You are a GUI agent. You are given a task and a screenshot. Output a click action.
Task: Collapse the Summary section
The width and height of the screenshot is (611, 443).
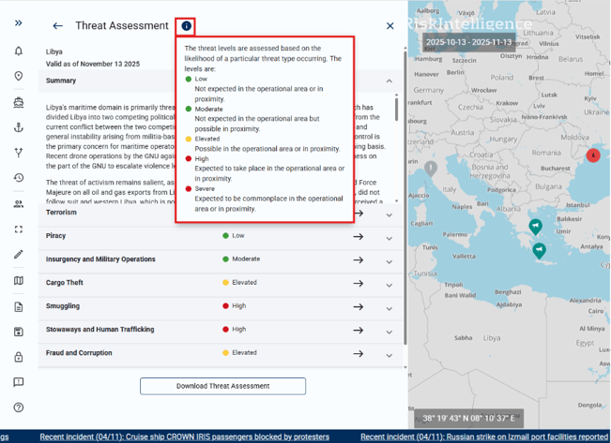pyautogui.click(x=390, y=81)
